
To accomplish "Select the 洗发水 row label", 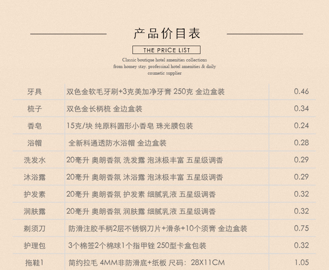I will [35, 160].
